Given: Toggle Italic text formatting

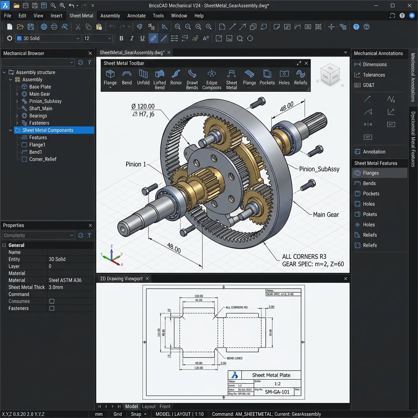Looking at the screenshot, I should 132,38.
